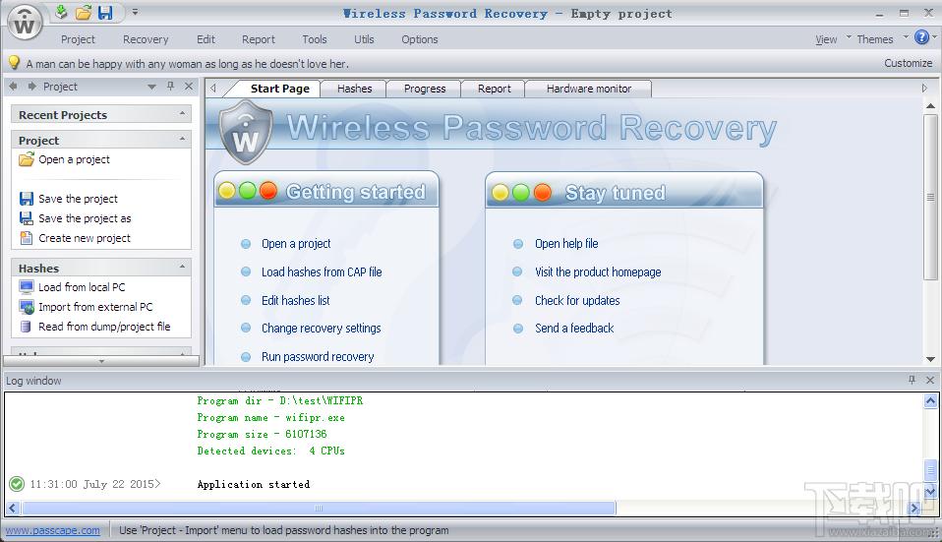Click the Save the project as icon
The image size is (942, 542).
(27, 218)
